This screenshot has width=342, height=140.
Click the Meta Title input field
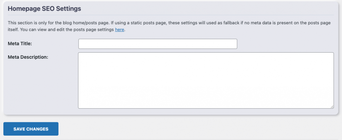click(x=158, y=44)
